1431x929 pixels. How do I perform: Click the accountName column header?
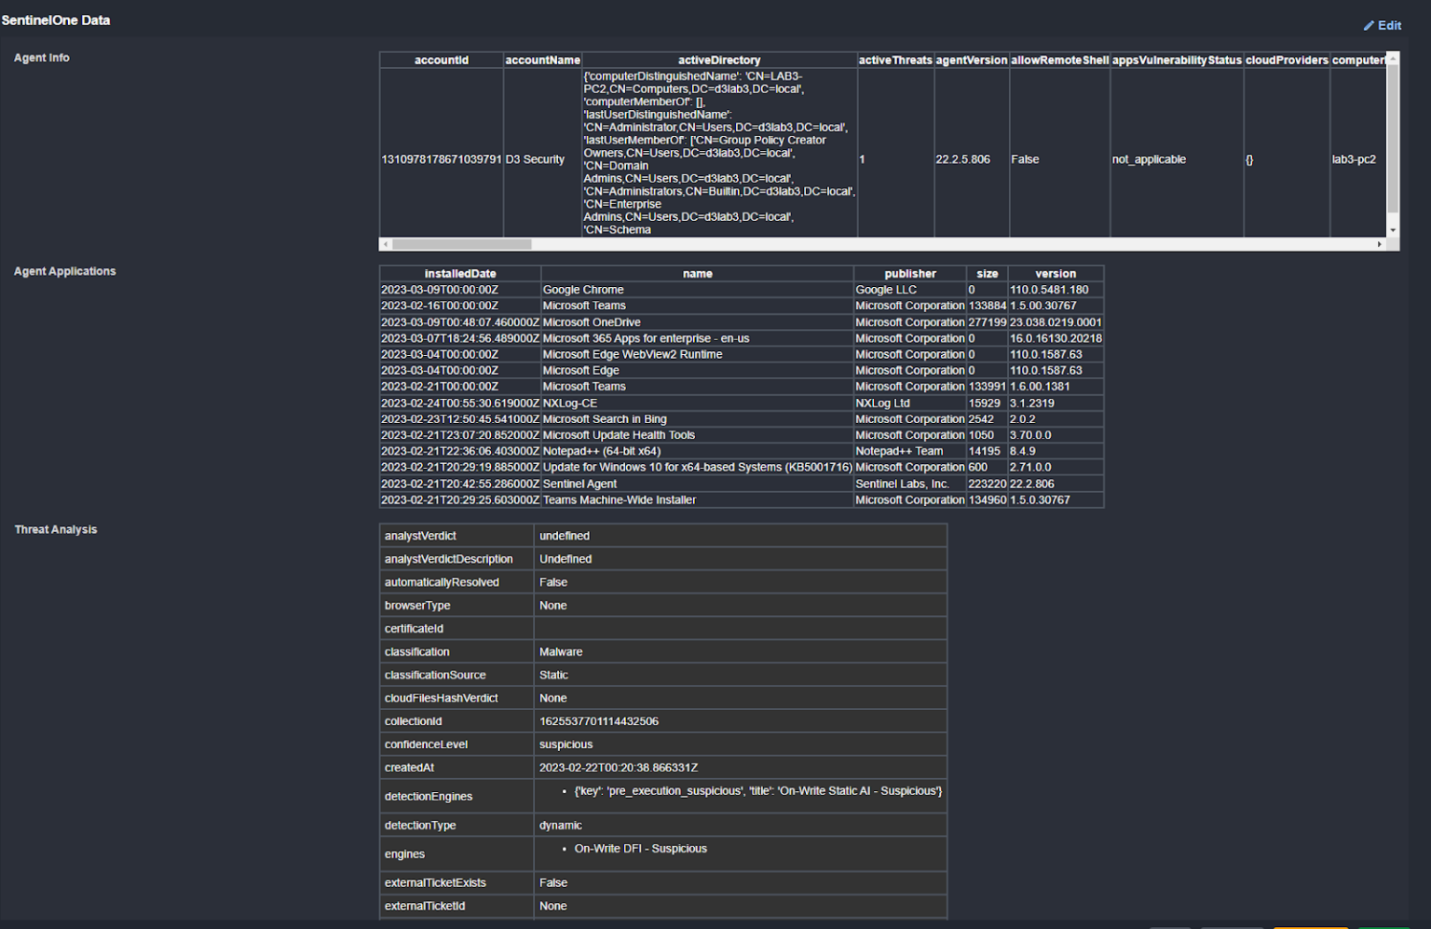[542, 60]
